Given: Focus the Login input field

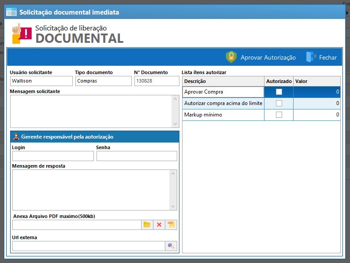Looking at the screenshot, I should pyautogui.click(x=53, y=156).
